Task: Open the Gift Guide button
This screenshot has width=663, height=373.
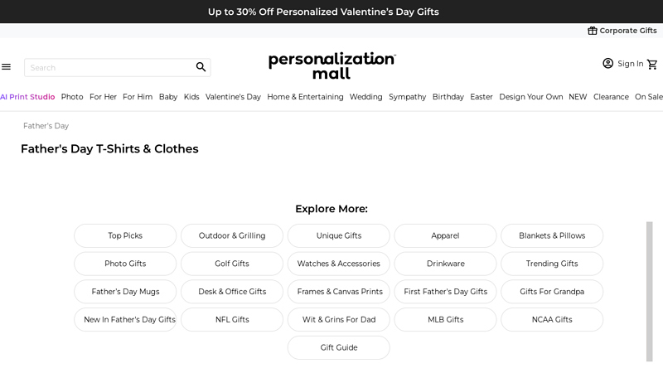Action: click(x=338, y=347)
